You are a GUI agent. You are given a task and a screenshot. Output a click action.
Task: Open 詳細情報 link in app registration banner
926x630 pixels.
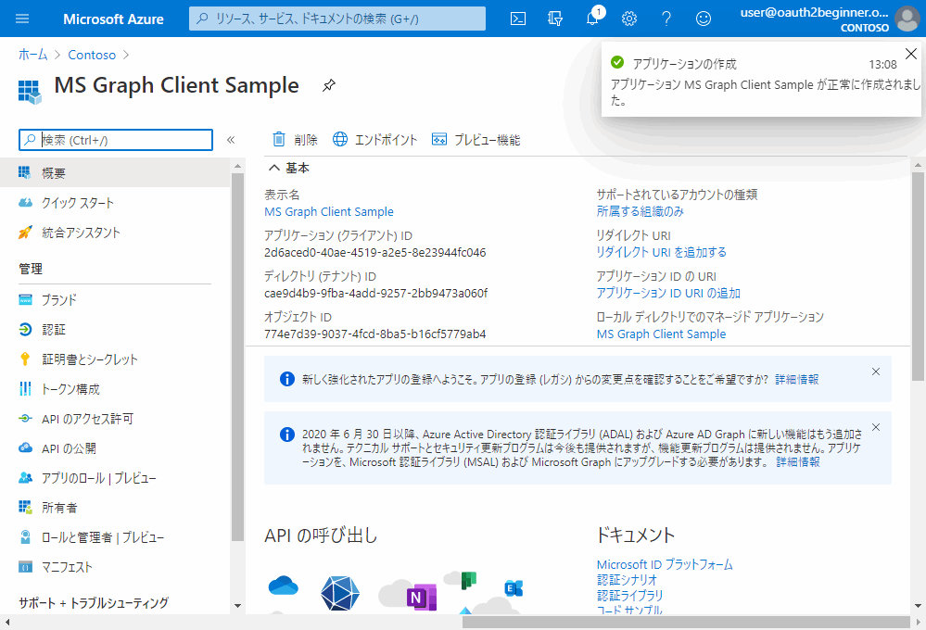pos(796,379)
